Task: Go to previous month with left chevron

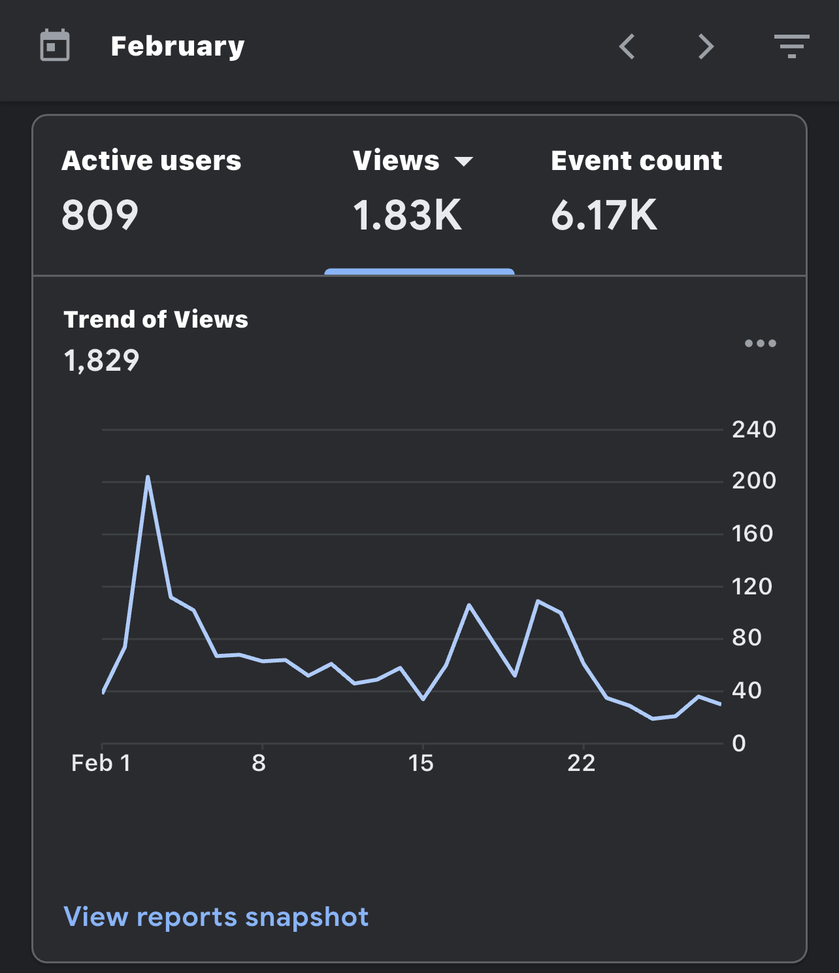Action: 627,46
